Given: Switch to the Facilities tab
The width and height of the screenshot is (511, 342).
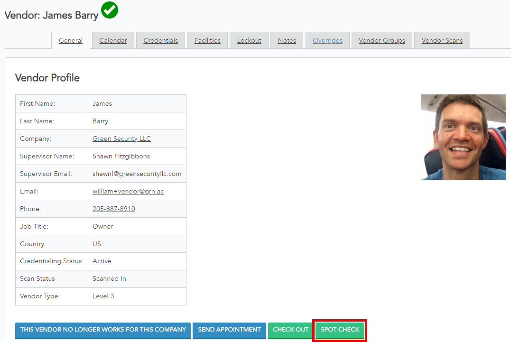Looking at the screenshot, I should coord(207,40).
